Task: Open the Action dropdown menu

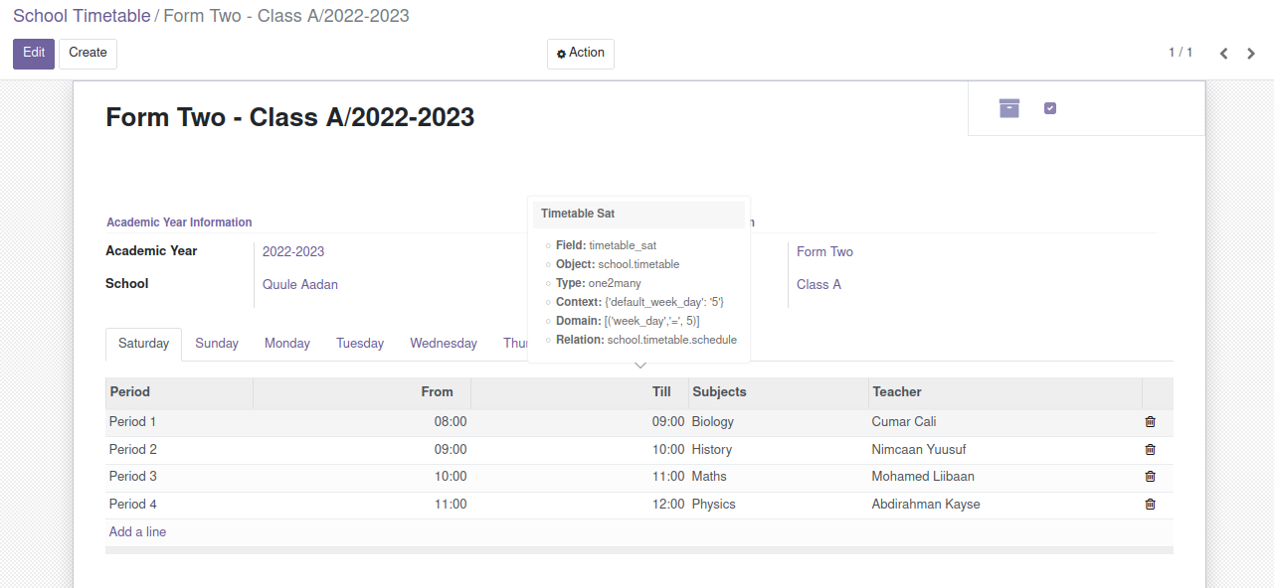Action: tap(581, 54)
